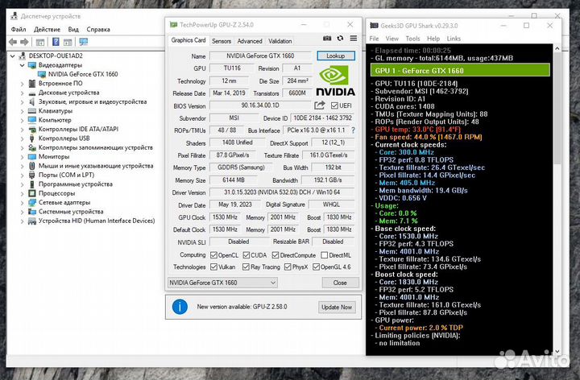Click the Lookup button in GPU-Z
This screenshot has height=380, width=580.
pyautogui.click(x=335, y=56)
